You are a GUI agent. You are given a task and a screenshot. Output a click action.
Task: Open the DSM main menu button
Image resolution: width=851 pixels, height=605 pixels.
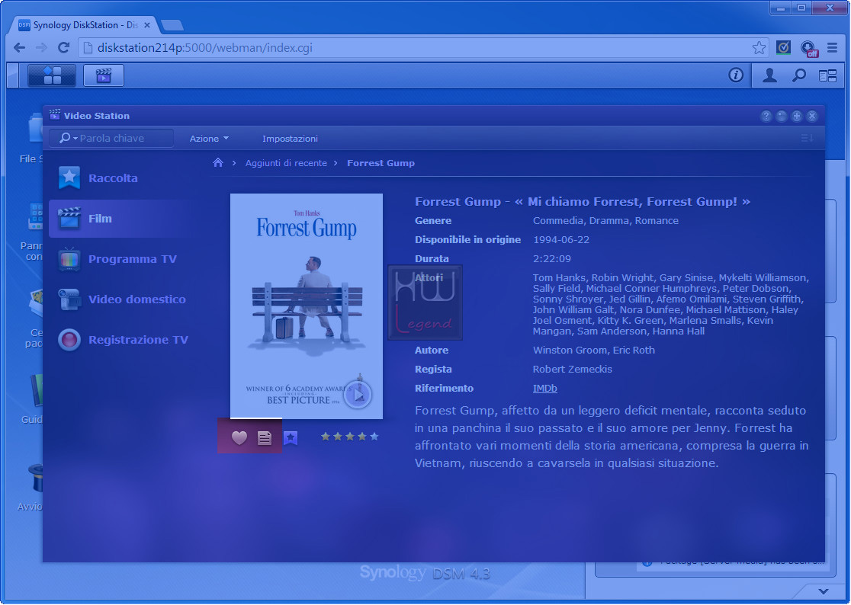pyautogui.click(x=52, y=75)
